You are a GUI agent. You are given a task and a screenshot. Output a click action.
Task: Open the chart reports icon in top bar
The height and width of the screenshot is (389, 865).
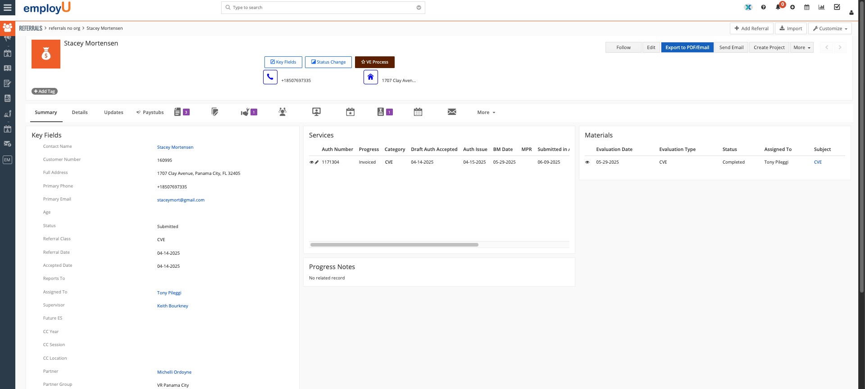[x=821, y=7]
